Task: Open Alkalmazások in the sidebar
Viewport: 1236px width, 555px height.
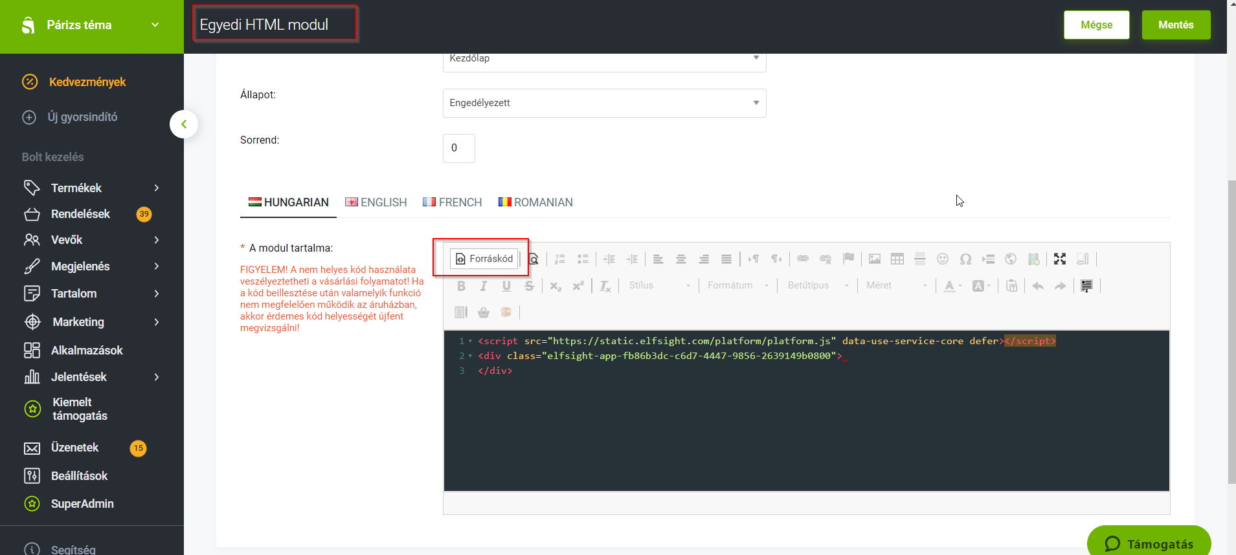Action: pos(87,351)
